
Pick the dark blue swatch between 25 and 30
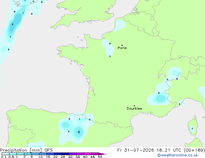tap(65, 154)
